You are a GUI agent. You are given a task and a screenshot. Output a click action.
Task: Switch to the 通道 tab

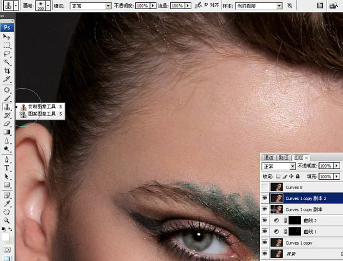tap(269, 157)
